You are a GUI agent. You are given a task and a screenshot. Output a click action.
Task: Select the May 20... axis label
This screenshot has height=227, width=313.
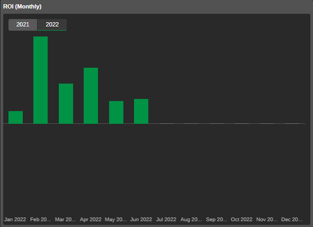click(115, 220)
